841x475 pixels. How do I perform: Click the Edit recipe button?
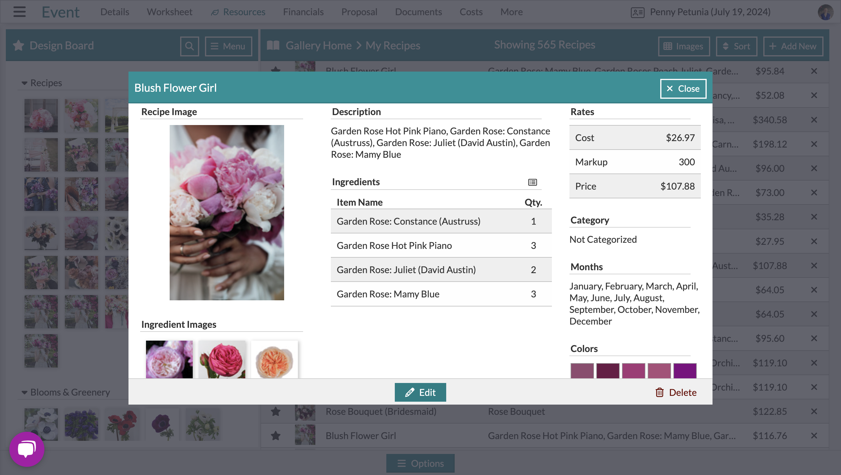click(x=420, y=392)
